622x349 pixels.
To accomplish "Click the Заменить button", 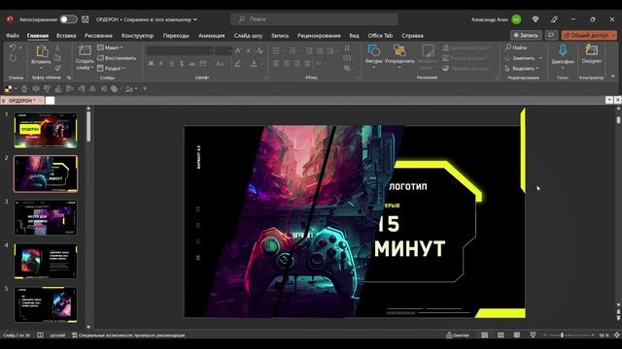I will click(521, 58).
